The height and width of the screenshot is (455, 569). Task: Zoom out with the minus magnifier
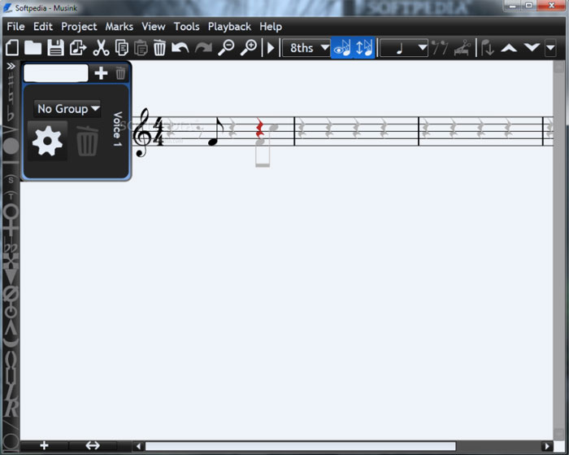[x=226, y=48]
